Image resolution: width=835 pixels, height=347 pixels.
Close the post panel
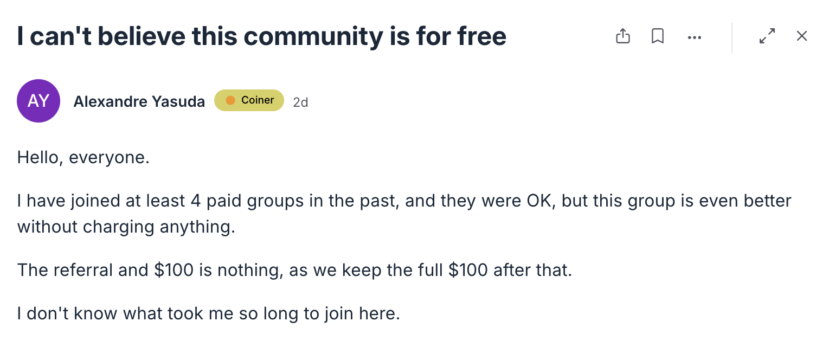802,36
